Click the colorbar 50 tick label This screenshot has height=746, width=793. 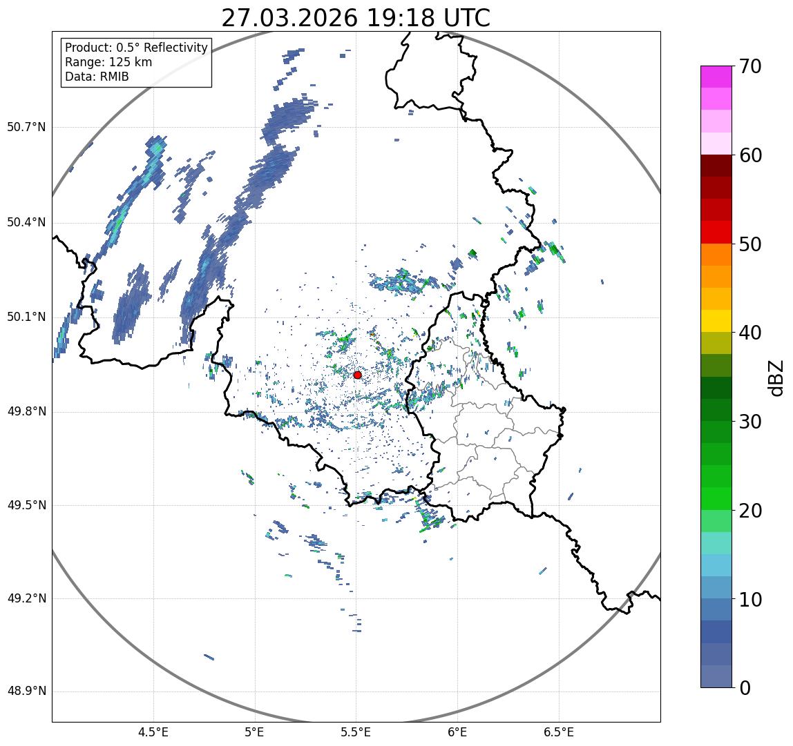point(750,244)
